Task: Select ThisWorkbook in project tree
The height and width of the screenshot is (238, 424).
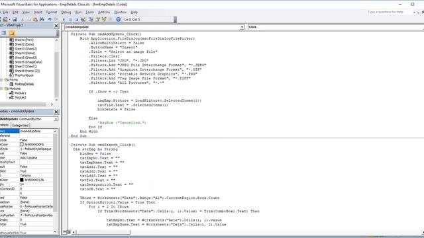Action: pyautogui.click(x=24, y=75)
